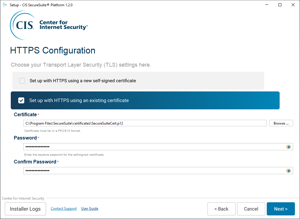This screenshot has width=300, height=219.
Task: Proceed with the Next button
Action: coord(281,209)
